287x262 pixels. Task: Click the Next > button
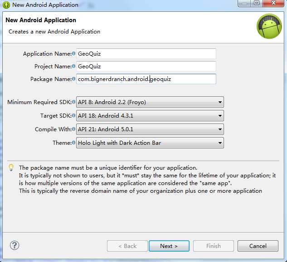click(x=169, y=246)
